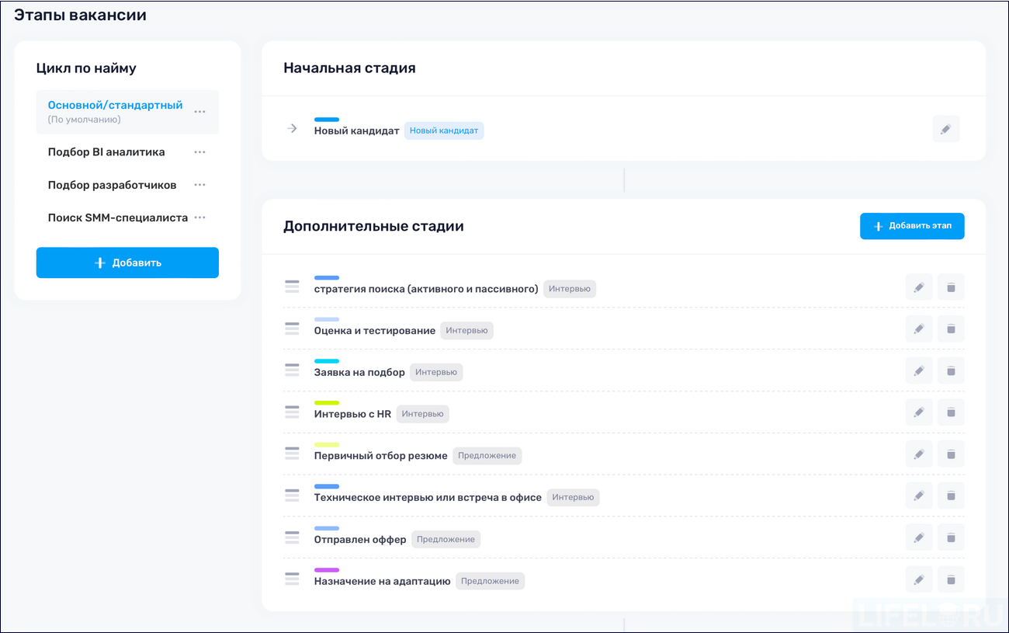
Task: Delete the стратегия поиска stage
Action: point(951,287)
